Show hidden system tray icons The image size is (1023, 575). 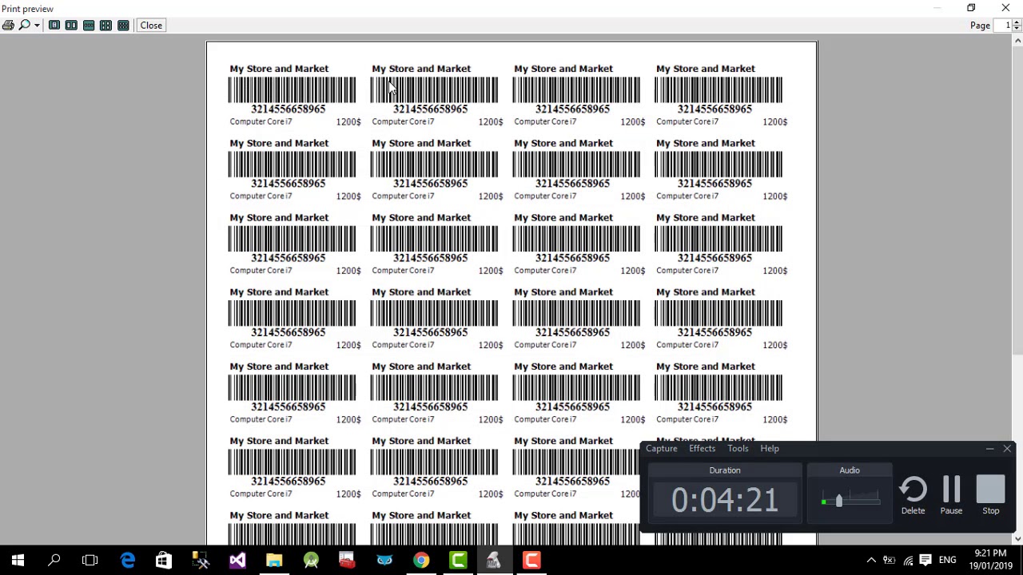coord(871,560)
